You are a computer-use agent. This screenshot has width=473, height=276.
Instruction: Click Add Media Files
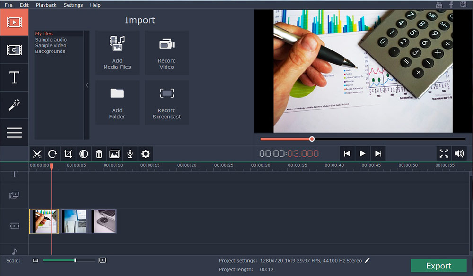pos(117,52)
